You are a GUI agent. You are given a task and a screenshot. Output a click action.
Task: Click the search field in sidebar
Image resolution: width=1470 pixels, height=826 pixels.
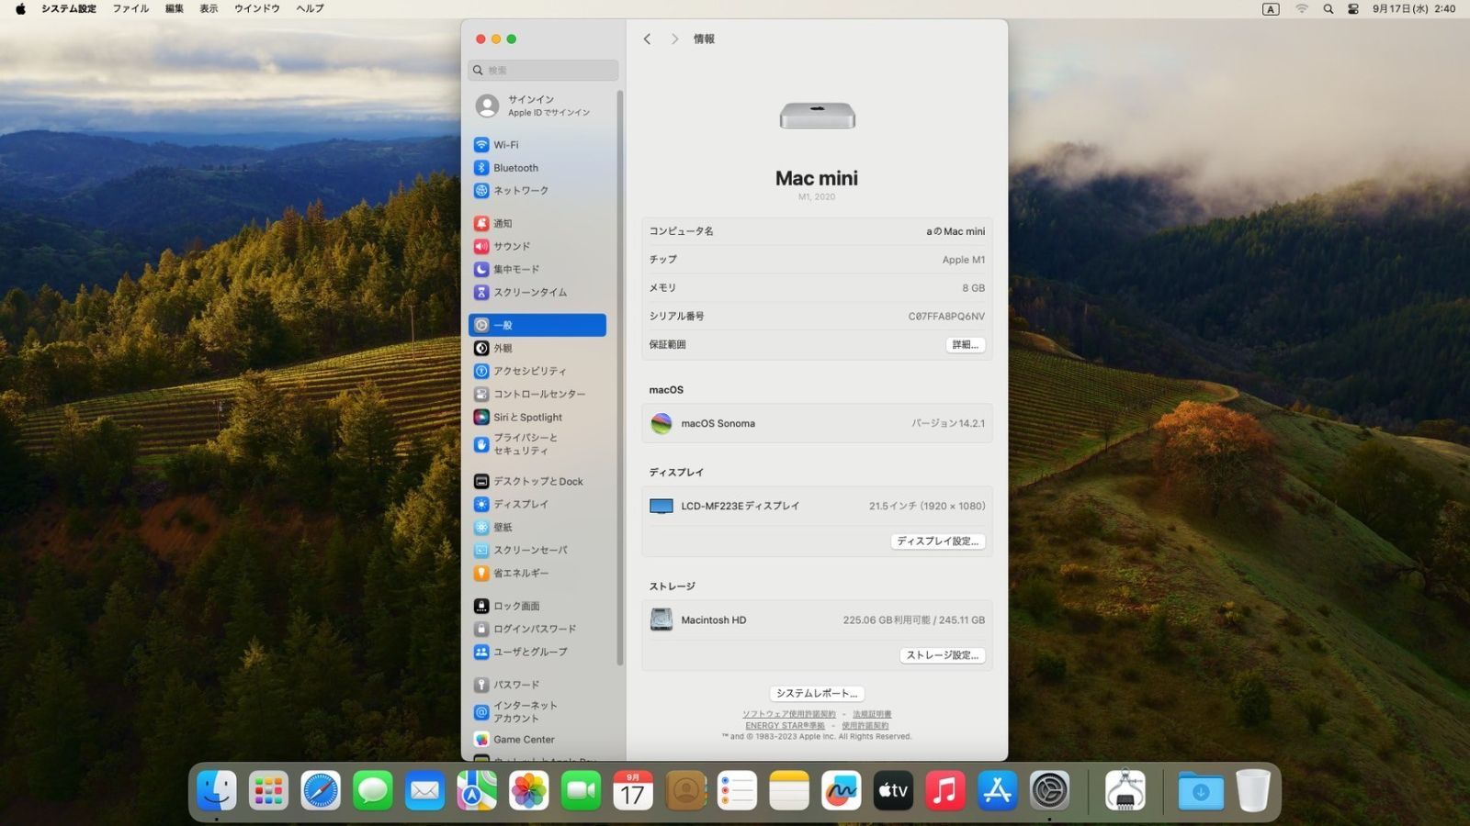tap(544, 70)
